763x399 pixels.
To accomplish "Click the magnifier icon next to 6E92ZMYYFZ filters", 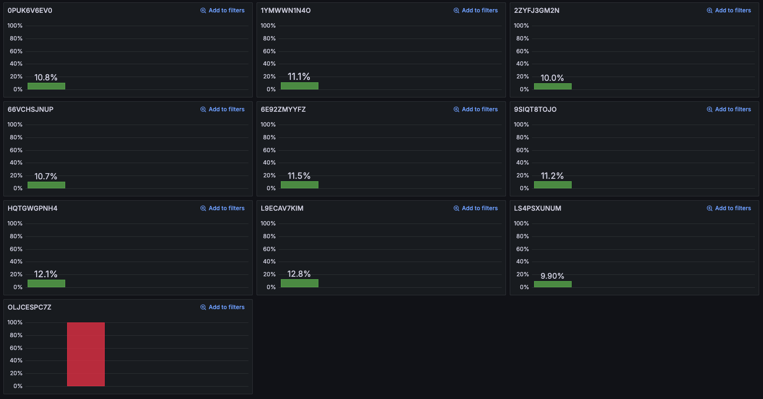I will pyautogui.click(x=456, y=109).
